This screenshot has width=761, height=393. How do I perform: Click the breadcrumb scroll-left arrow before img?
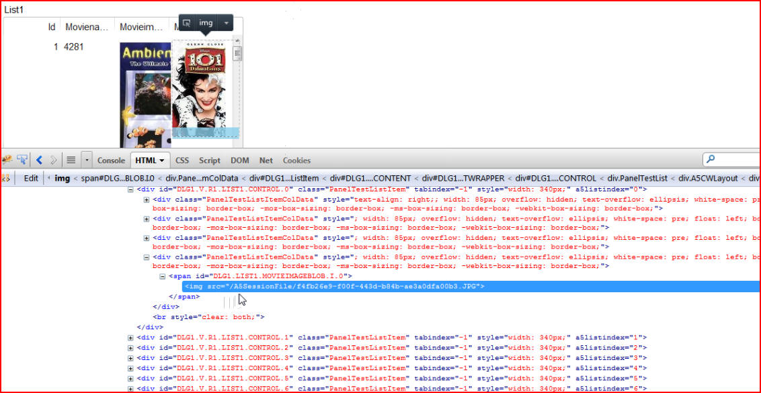coord(49,178)
